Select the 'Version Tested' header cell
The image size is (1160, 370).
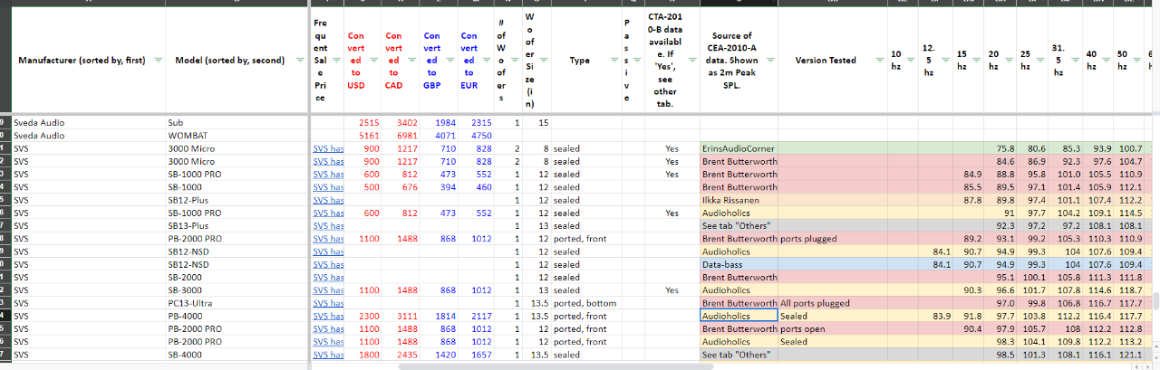point(833,61)
